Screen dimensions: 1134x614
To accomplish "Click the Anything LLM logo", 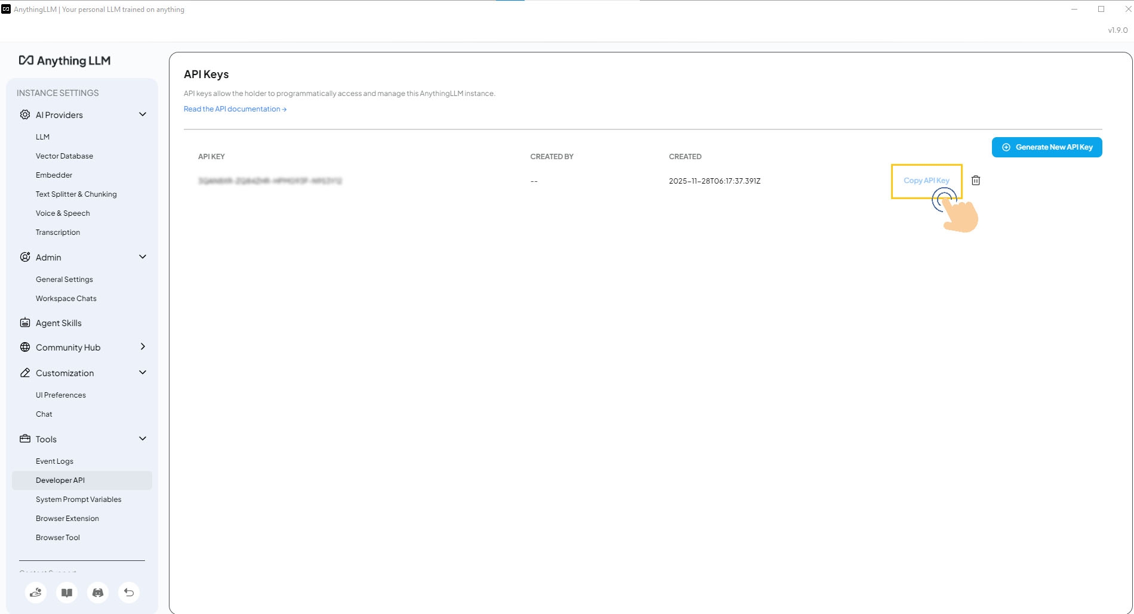I will tap(64, 60).
